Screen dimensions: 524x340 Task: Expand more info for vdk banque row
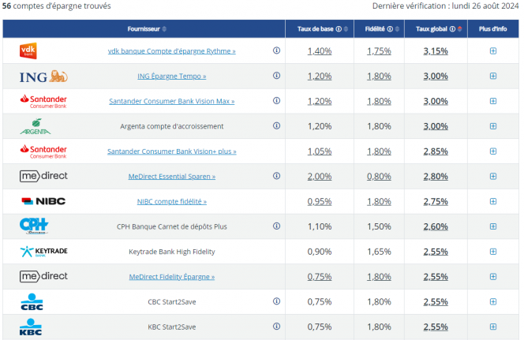pos(493,50)
